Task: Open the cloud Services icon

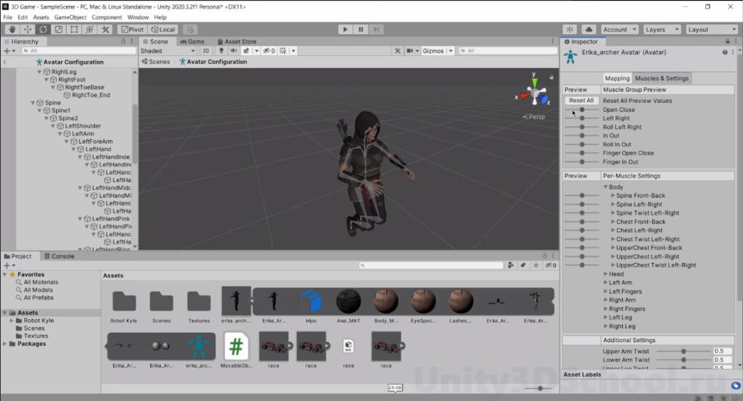Action: coord(588,29)
